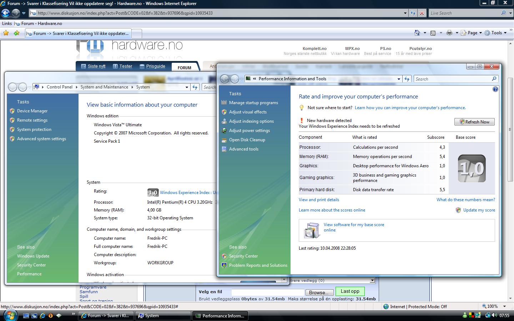Open a new blank browser tab
The width and height of the screenshot is (514, 321).
137,34
